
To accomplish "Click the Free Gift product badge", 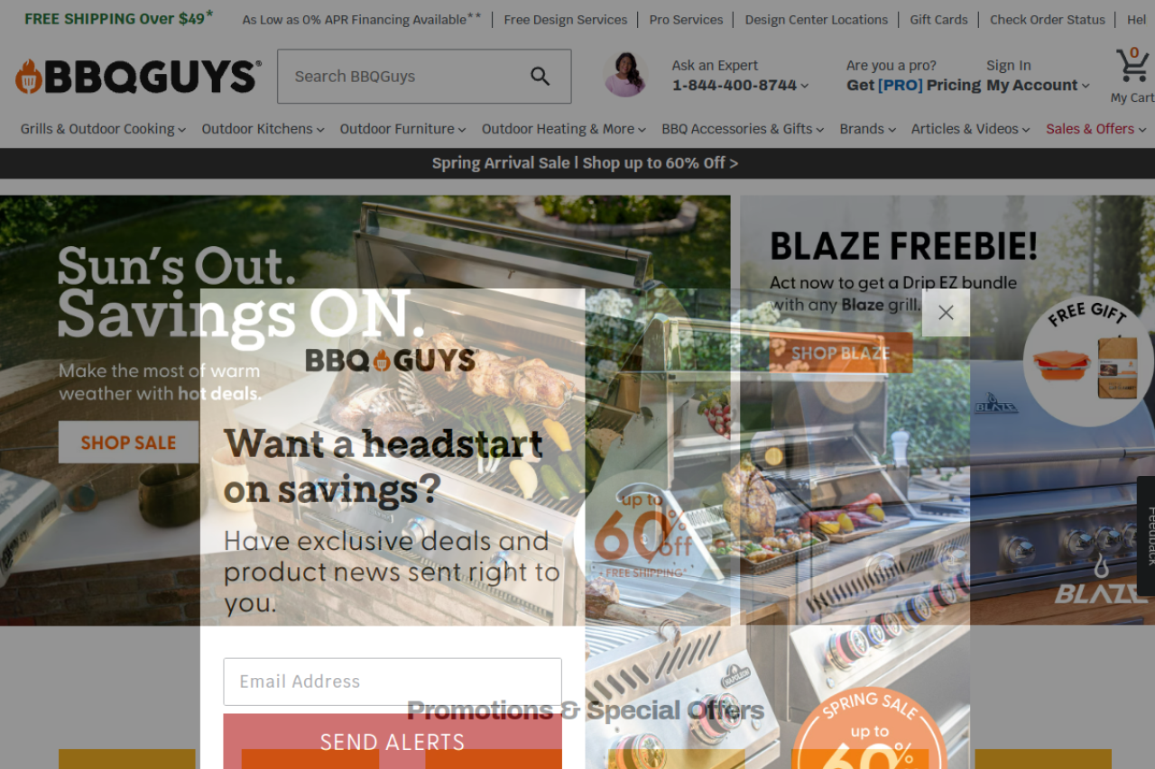I will pyautogui.click(x=1086, y=361).
